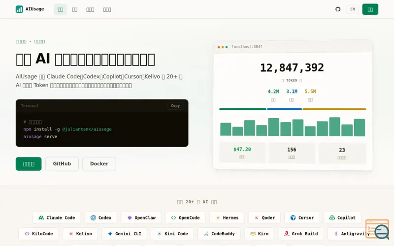Click the 'TOKEN' label under total
This screenshot has height=246, width=394.
[x=292, y=81]
